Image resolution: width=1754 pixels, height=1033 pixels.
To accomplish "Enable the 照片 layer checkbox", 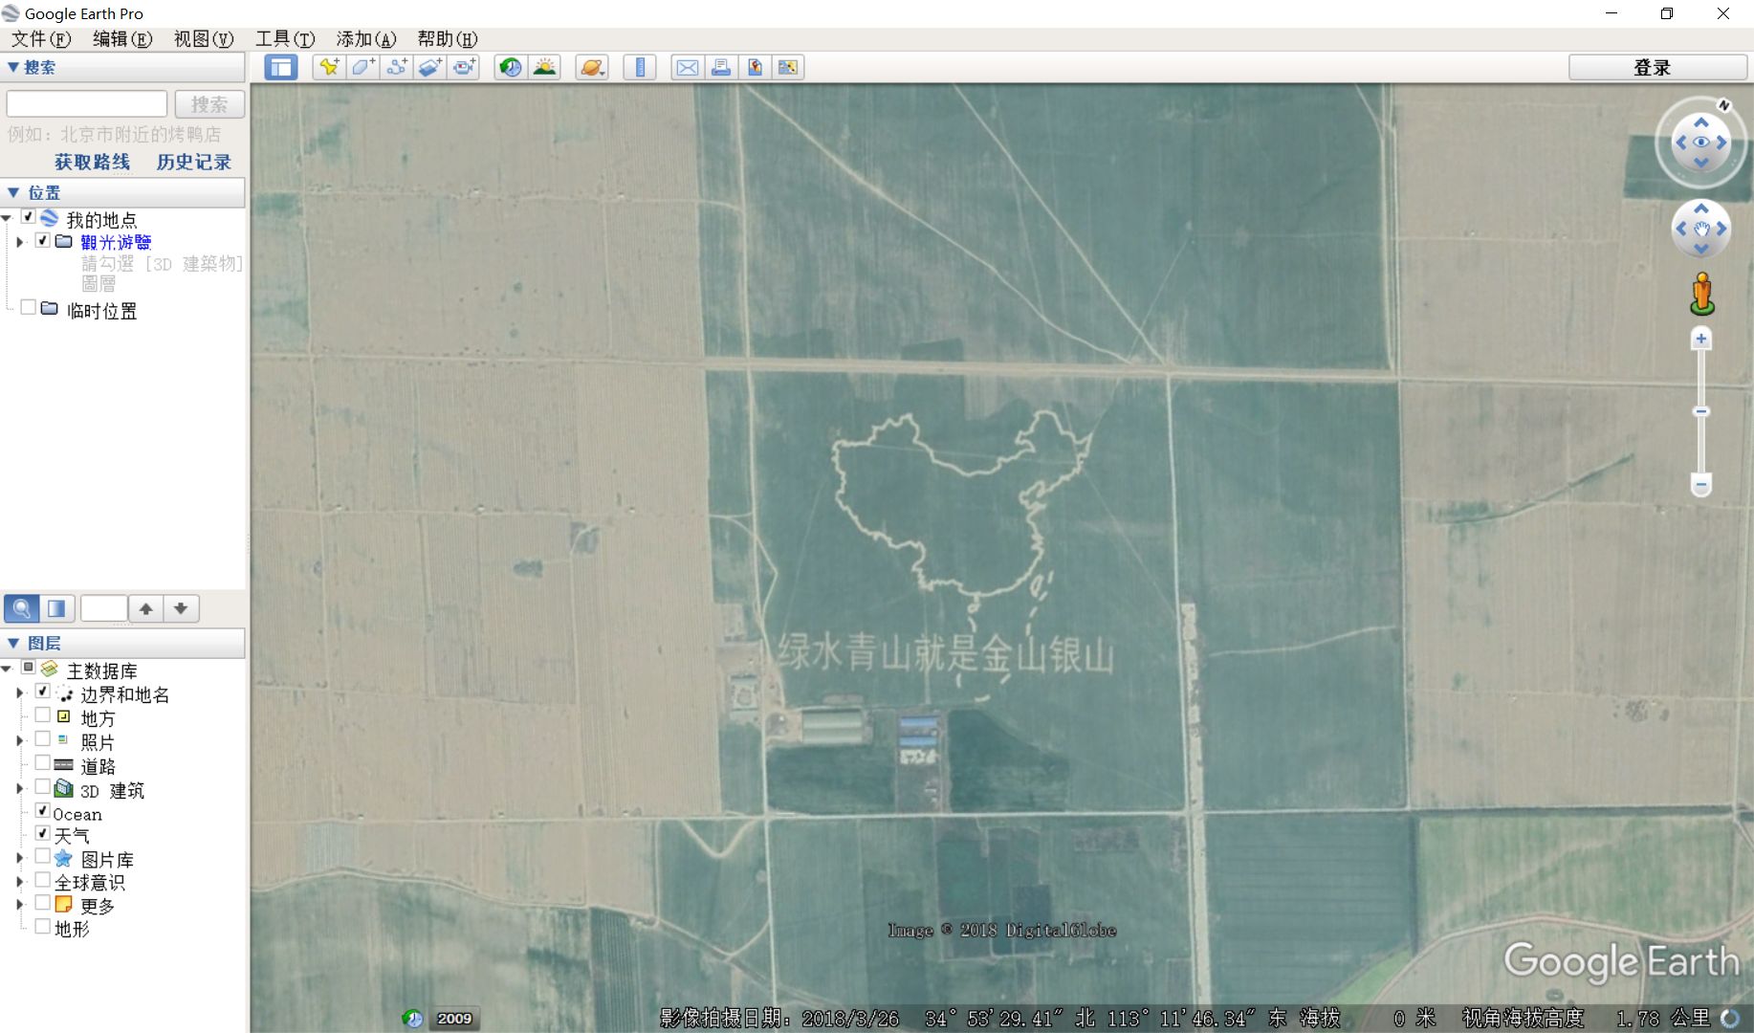I will (x=43, y=738).
